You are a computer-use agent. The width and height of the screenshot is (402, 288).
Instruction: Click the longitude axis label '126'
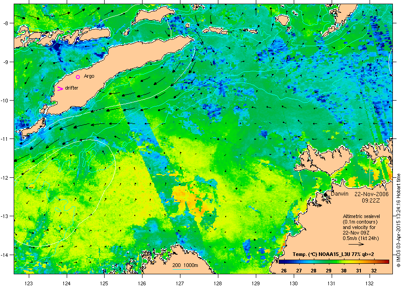pos(142,283)
